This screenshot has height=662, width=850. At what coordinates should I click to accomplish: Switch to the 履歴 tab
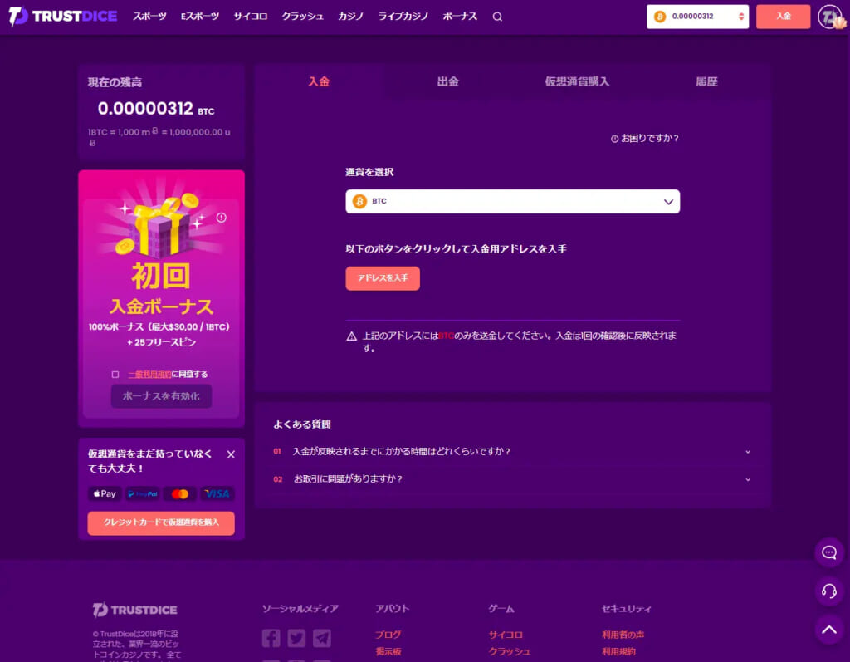(706, 82)
